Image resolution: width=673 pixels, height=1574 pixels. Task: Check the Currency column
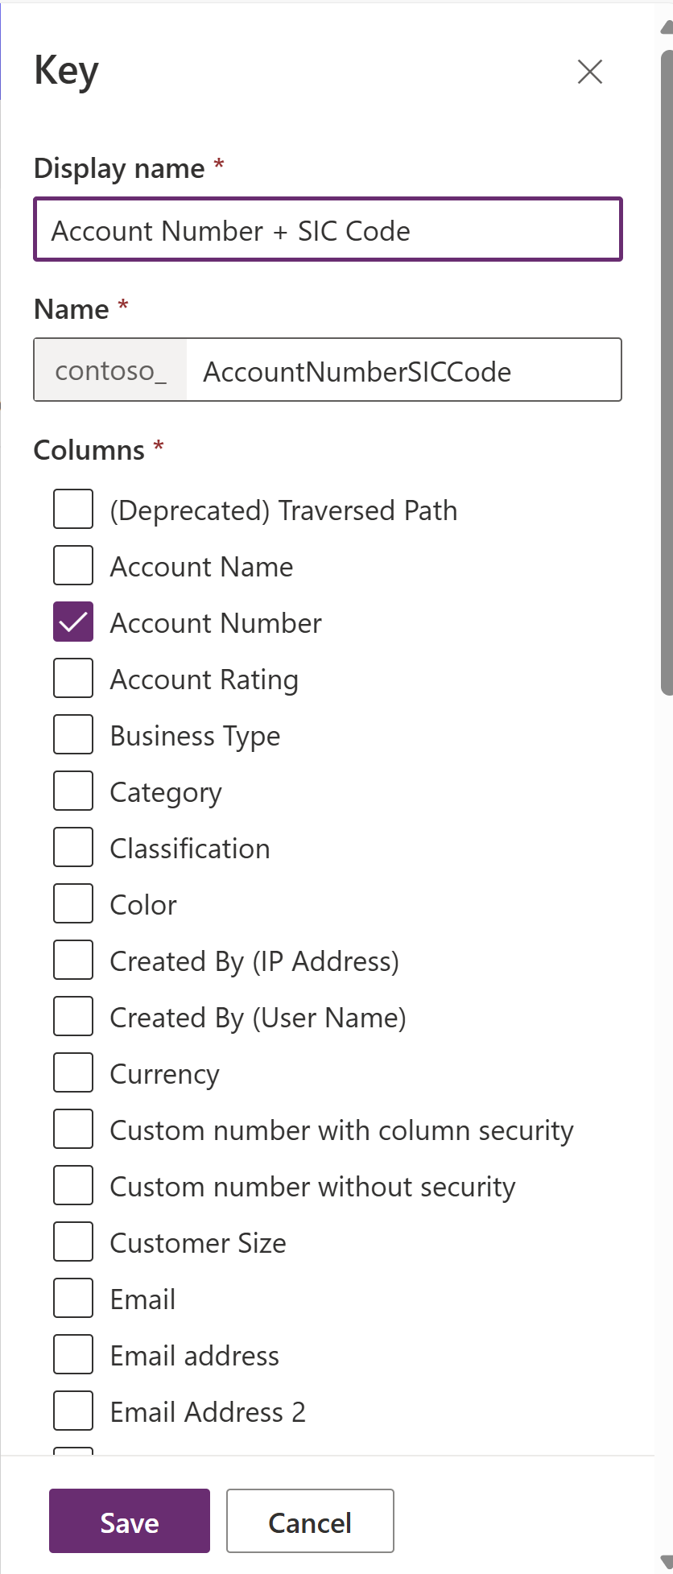tap(72, 1072)
